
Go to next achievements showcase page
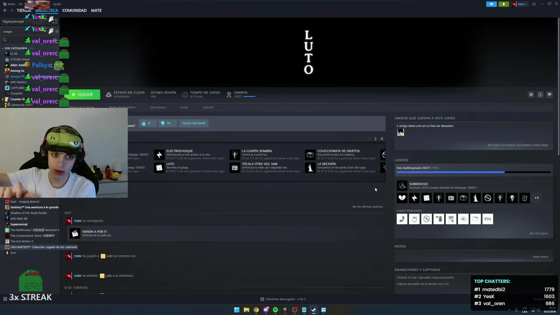[375, 139]
